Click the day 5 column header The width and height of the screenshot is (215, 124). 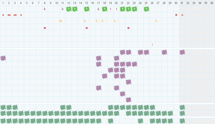27,3
